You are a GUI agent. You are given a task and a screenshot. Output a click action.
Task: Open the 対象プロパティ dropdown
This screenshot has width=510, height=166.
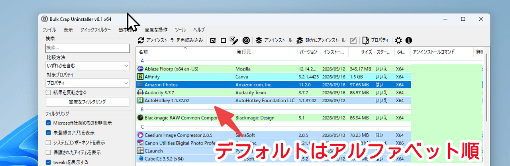click(88, 83)
